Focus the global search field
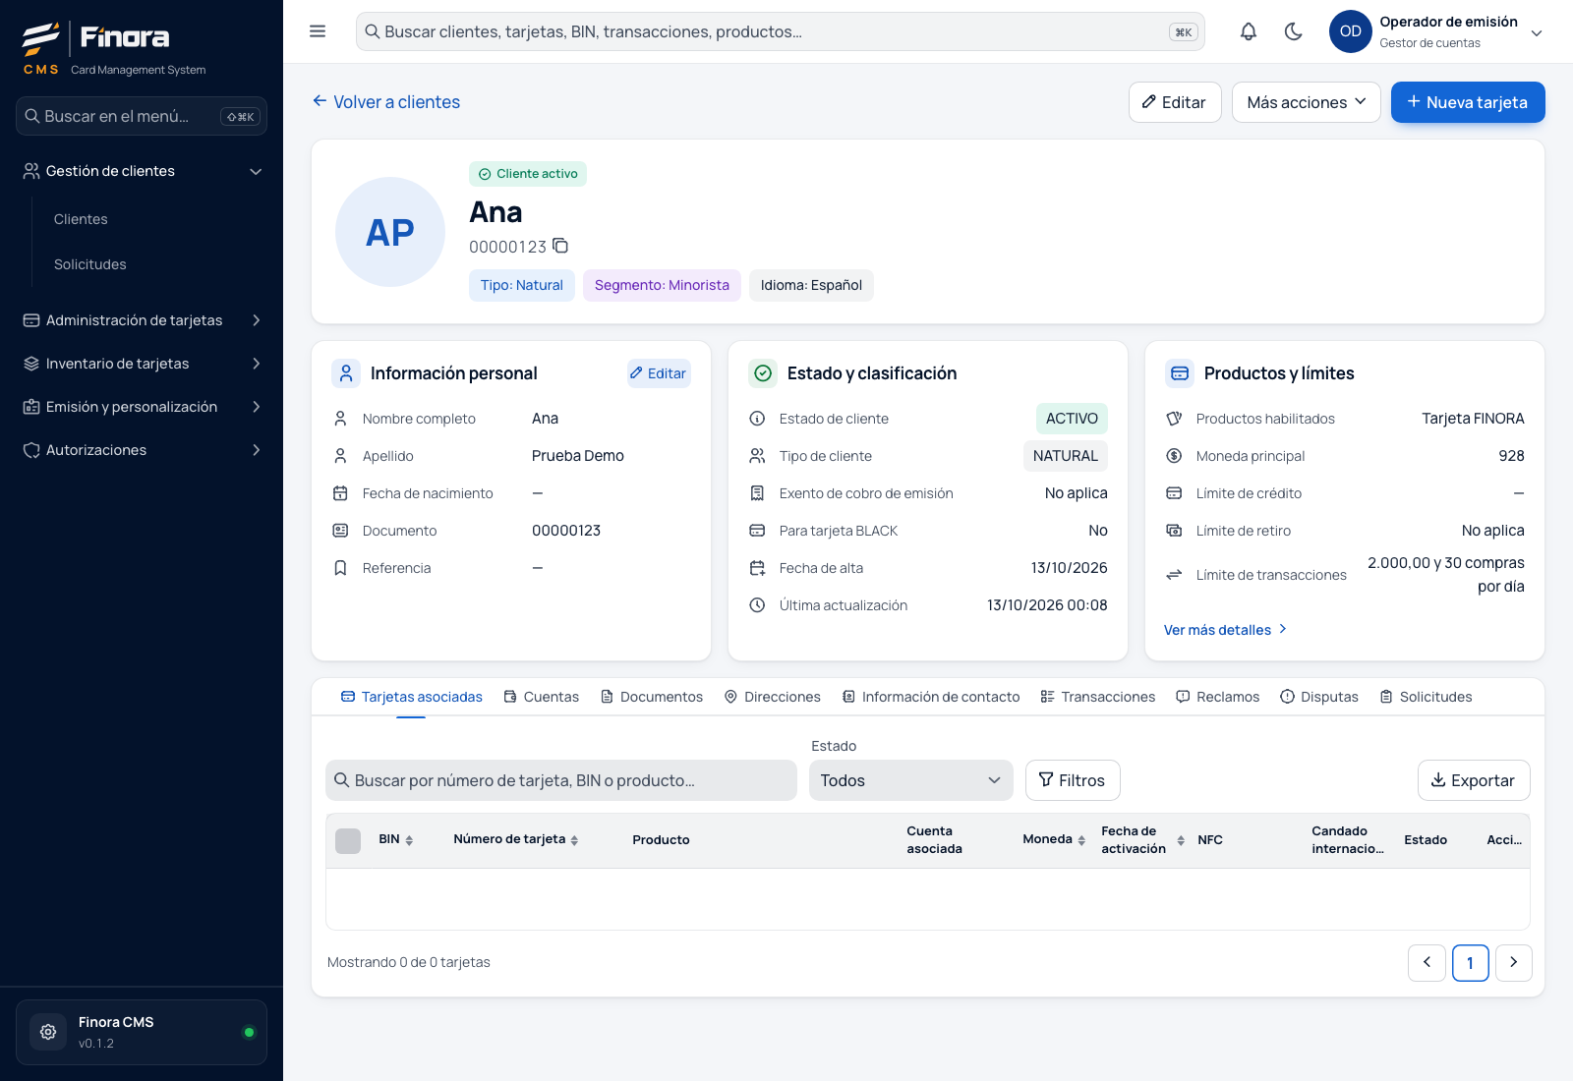The height and width of the screenshot is (1081, 1573). (x=781, y=31)
